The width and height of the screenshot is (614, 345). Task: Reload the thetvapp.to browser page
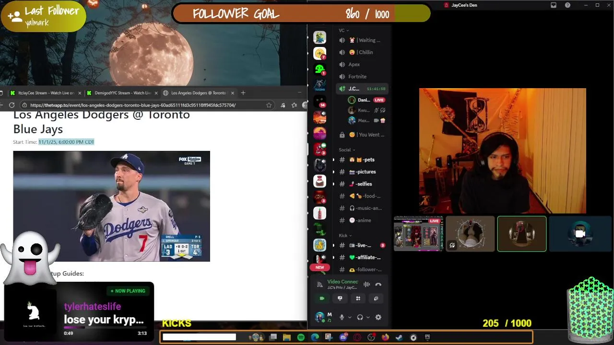click(12, 105)
